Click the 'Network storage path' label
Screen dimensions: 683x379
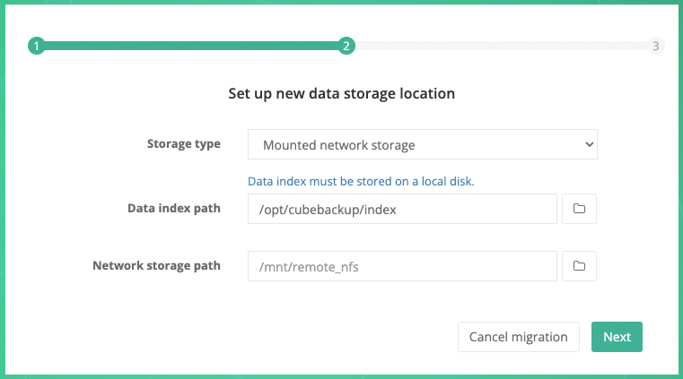click(x=156, y=265)
